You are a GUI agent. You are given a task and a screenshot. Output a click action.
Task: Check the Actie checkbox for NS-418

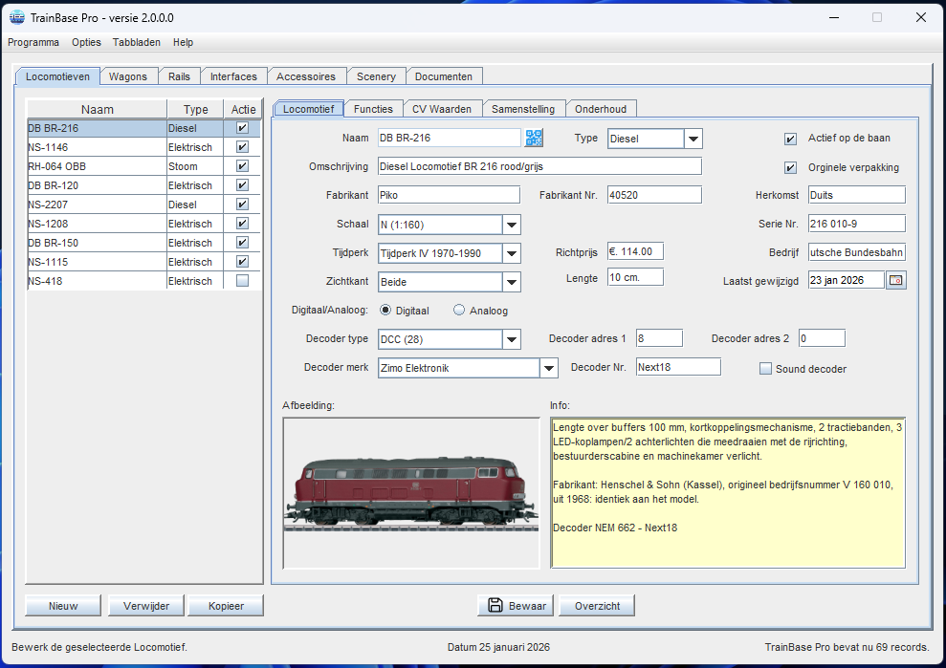click(x=243, y=280)
